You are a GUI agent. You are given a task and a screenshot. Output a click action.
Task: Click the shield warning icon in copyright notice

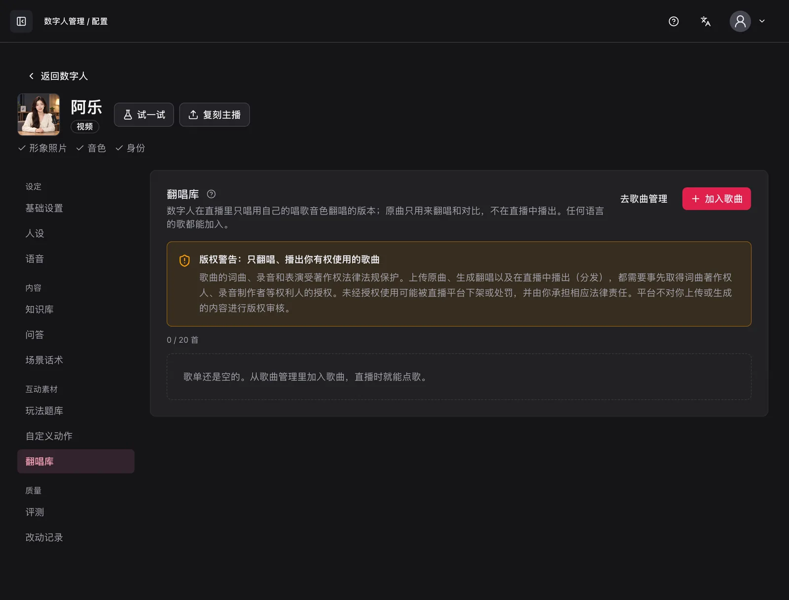pyautogui.click(x=184, y=261)
